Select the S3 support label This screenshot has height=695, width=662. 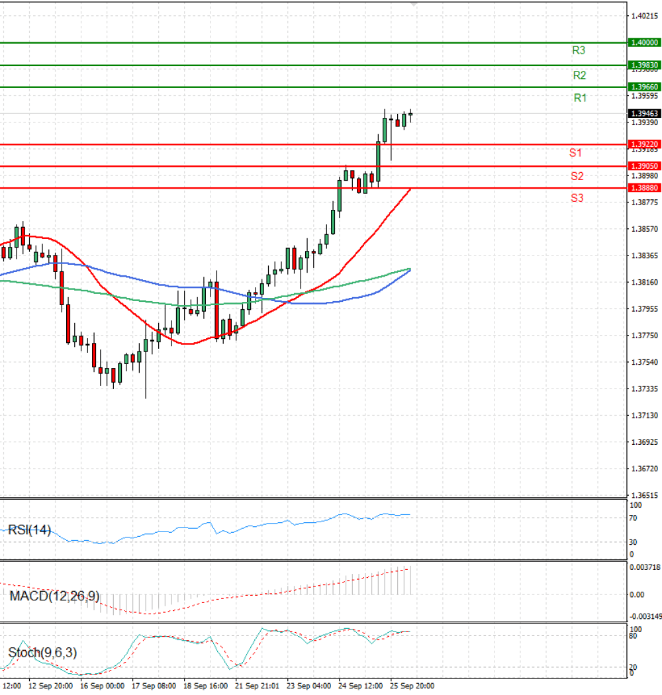point(577,198)
